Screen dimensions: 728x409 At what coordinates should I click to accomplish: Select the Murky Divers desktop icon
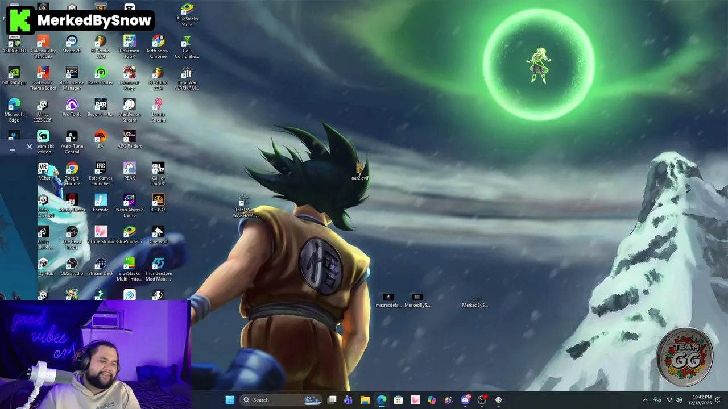click(72, 203)
